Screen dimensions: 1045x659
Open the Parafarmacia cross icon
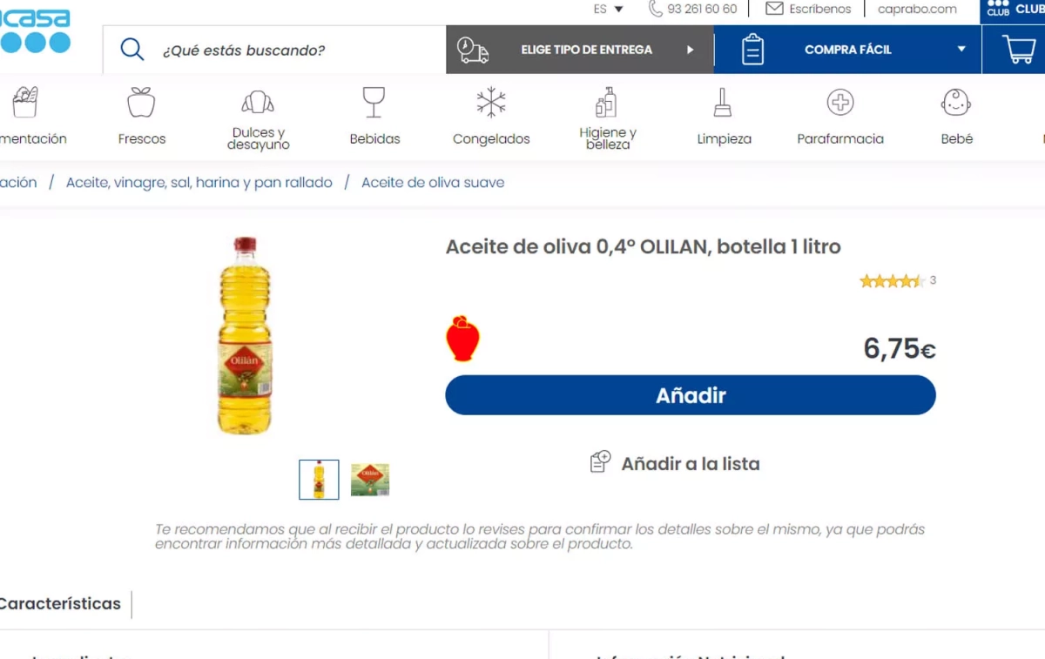click(840, 103)
